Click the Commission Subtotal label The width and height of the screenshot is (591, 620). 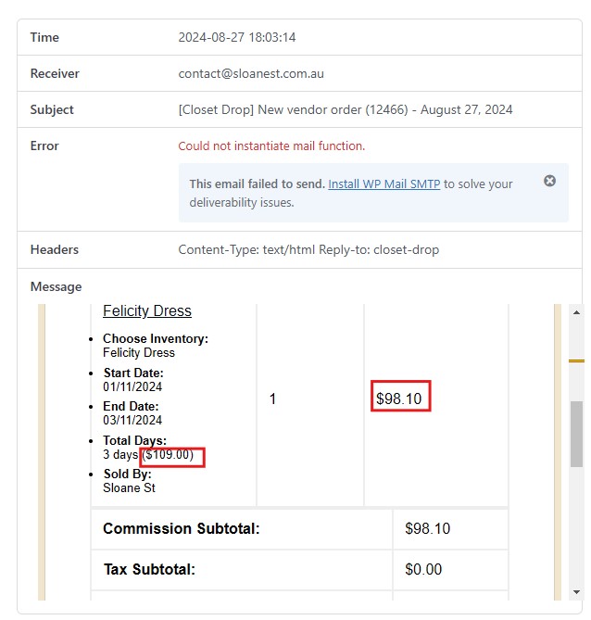click(x=182, y=529)
